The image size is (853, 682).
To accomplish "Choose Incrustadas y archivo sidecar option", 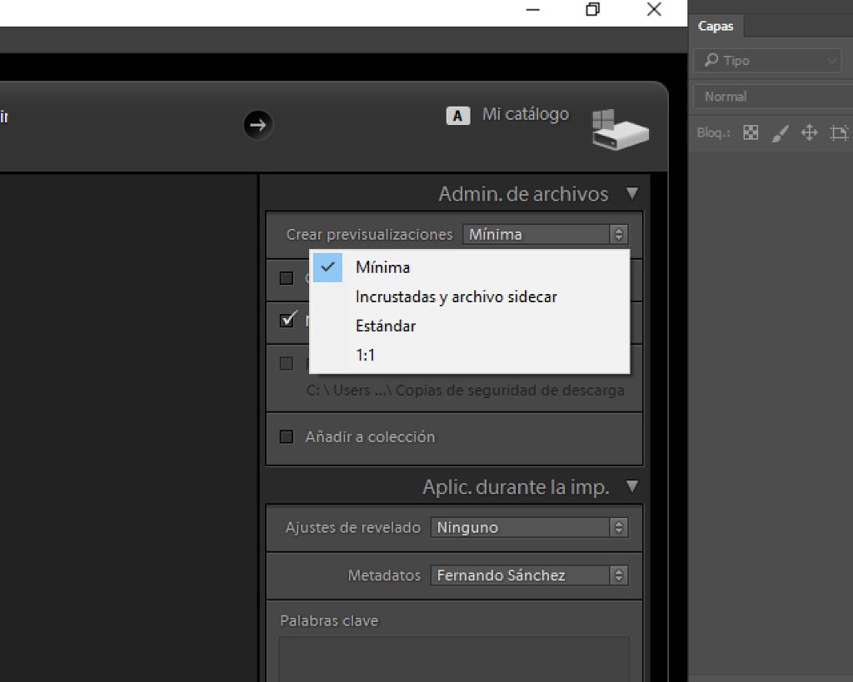I will point(470,297).
